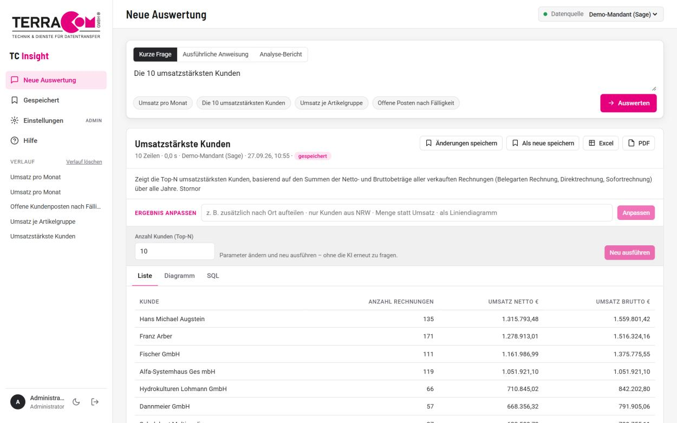Switch to the SQL tab
This screenshot has width=677, height=423.
coord(213,276)
